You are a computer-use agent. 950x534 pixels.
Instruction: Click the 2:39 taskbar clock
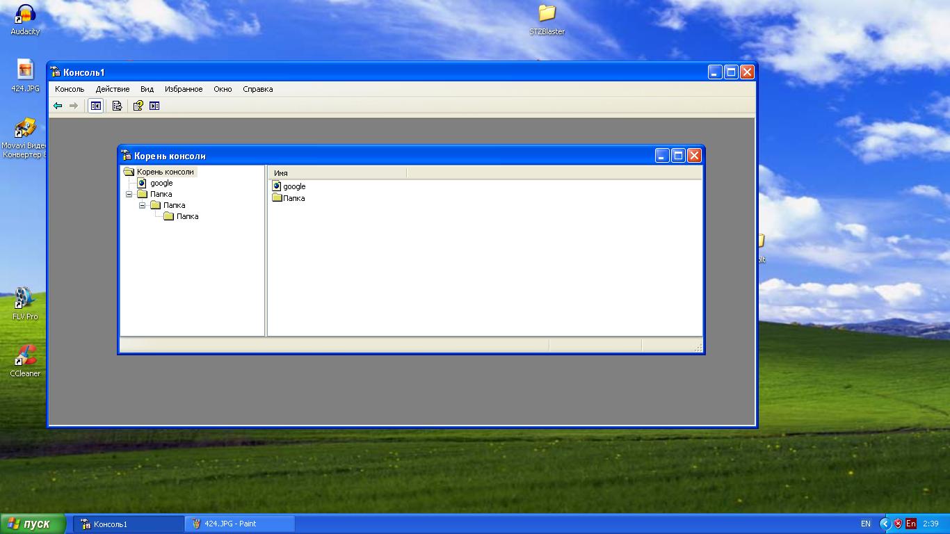pyautogui.click(x=931, y=524)
